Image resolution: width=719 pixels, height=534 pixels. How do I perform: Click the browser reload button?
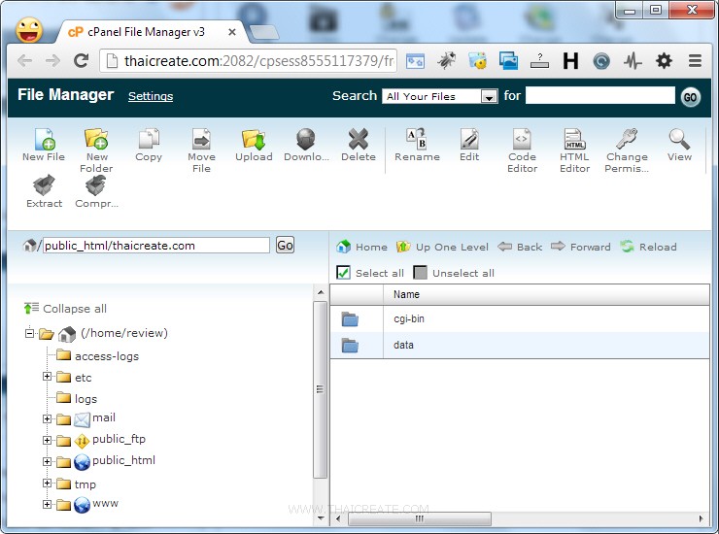pos(82,60)
